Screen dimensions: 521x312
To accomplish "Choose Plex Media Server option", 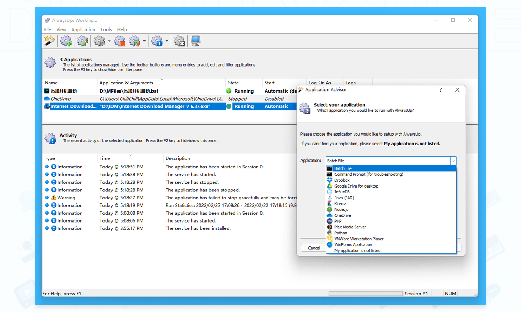I will (391, 227).
